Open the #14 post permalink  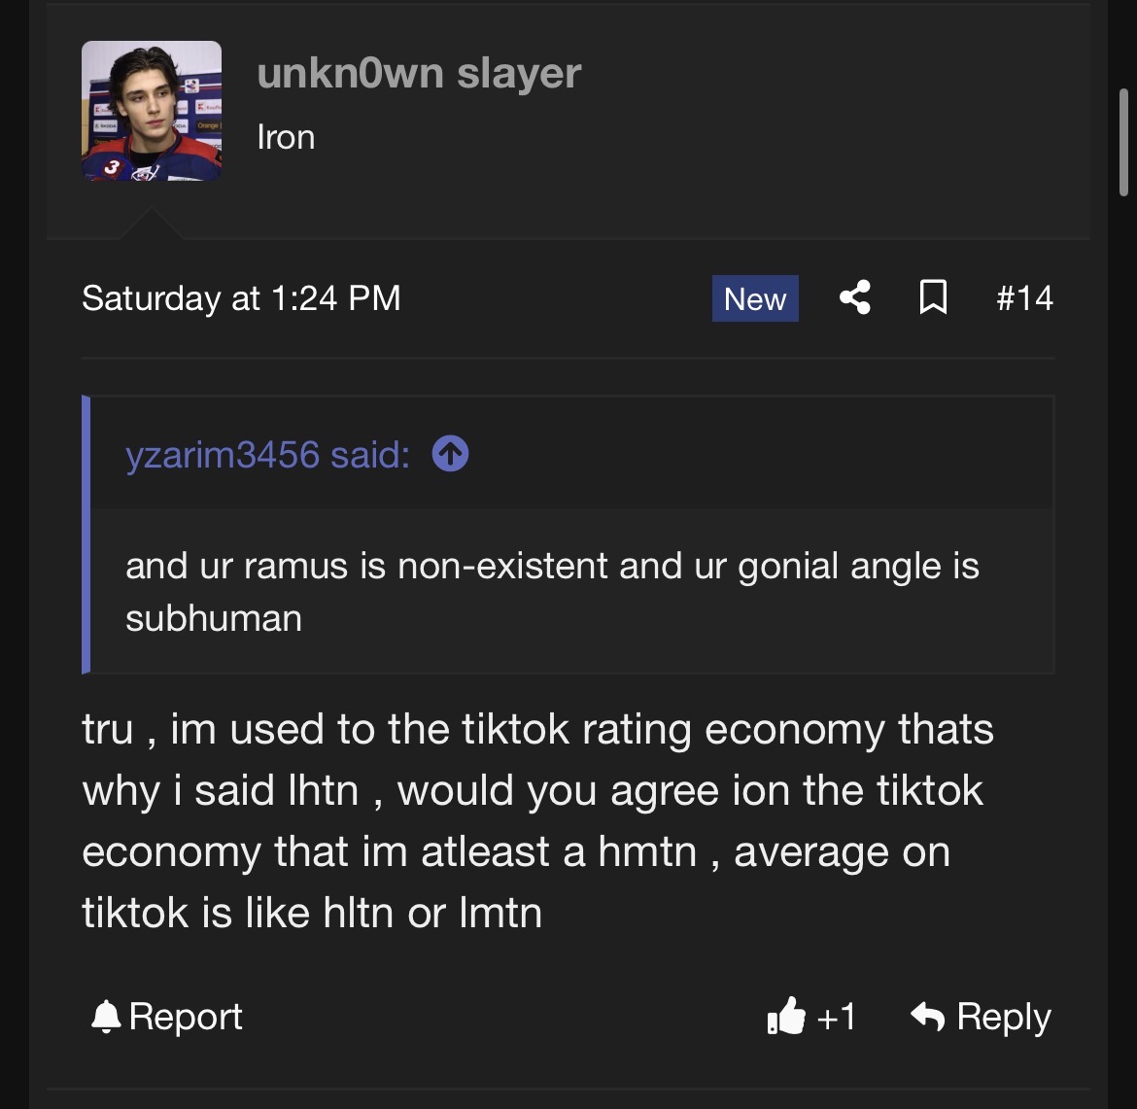pos(1024,297)
